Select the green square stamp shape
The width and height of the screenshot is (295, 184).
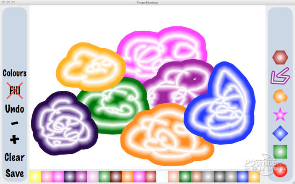click(x=280, y=152)
